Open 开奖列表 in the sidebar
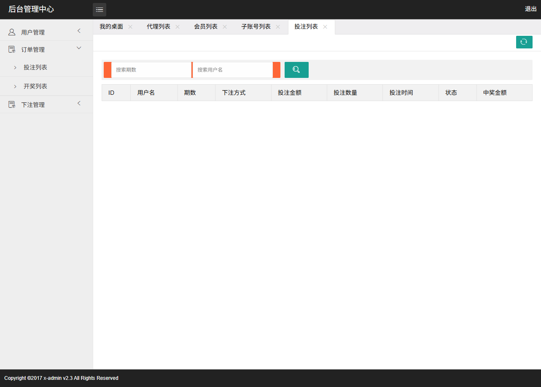Image resolution: width=541 pixels, height=387 pixels. coord(35,86)
